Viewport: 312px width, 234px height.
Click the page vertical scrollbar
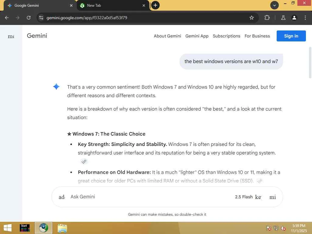point(310,62)
